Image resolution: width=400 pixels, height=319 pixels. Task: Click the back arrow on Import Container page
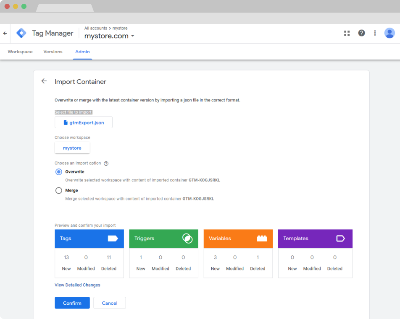[x=44, y=81]
